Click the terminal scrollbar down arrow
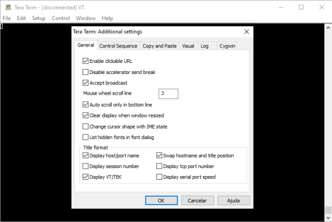The image size is (332, 222). pyautogui.click(x=328, y=218)
